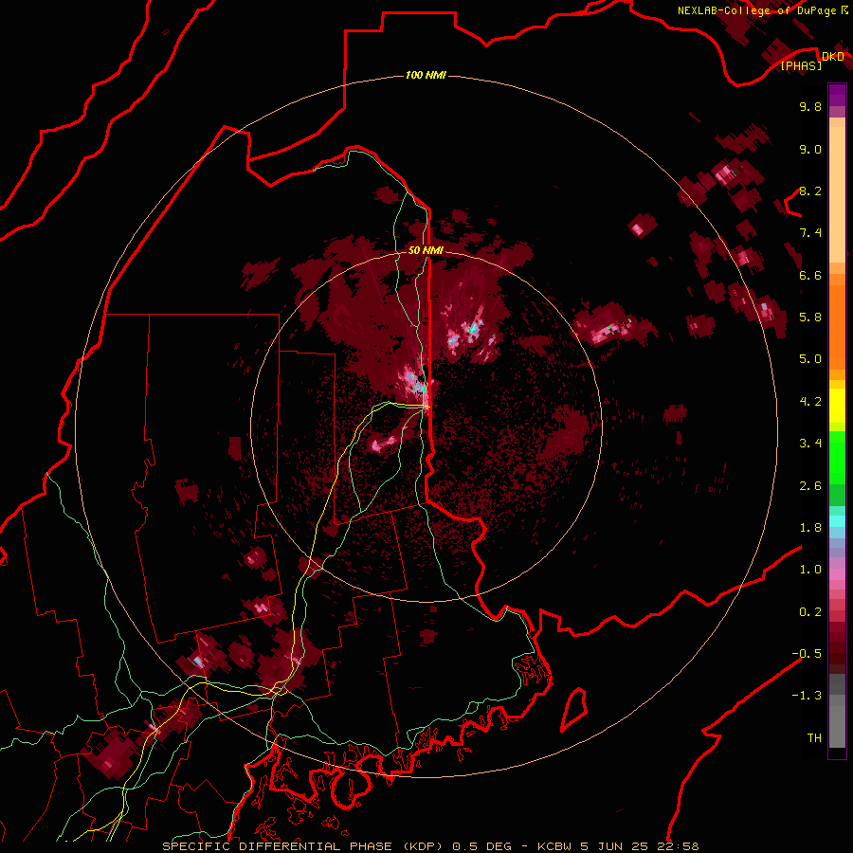Screen dimensions: 853x853
Task: Click the bright yellow segment of the color bar
Action: pyautogui.click(x=837, y=406)
